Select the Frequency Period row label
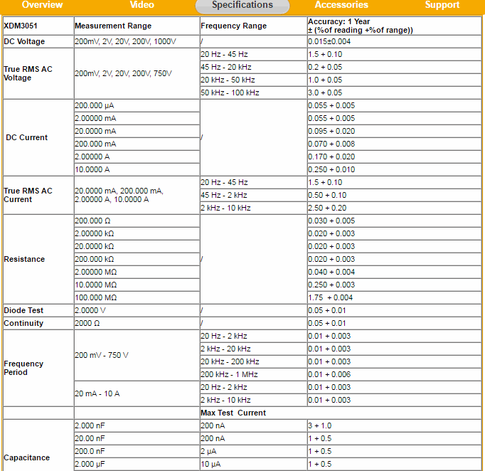Viewport: 485px width, 471px height. tap(23, 368)
